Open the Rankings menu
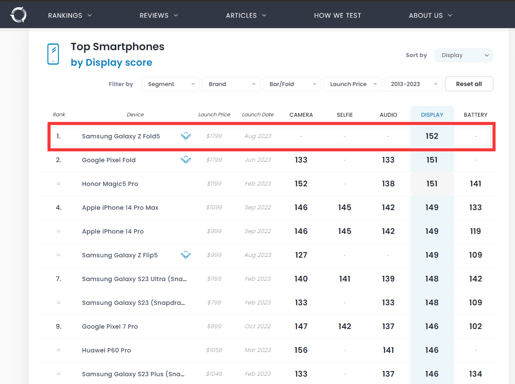Screen dimensions: 515x384 click(70, 16)
